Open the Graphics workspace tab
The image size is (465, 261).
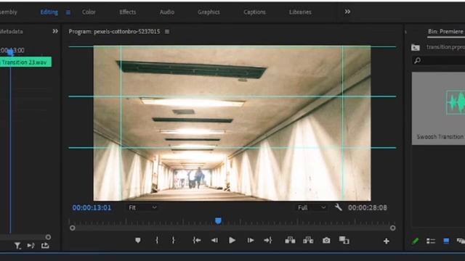209,12
